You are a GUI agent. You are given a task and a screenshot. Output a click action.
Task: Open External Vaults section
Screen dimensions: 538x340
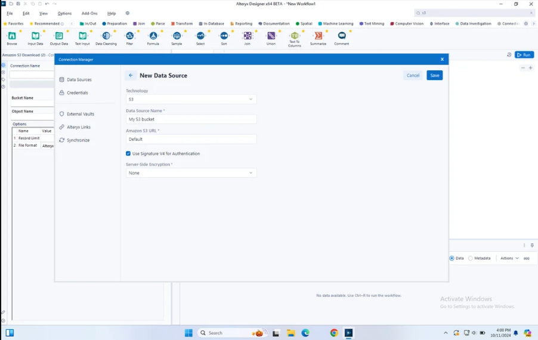[77, 114]
